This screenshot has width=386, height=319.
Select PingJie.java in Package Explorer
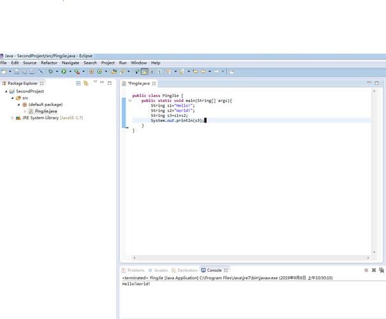tap(46, 111)
